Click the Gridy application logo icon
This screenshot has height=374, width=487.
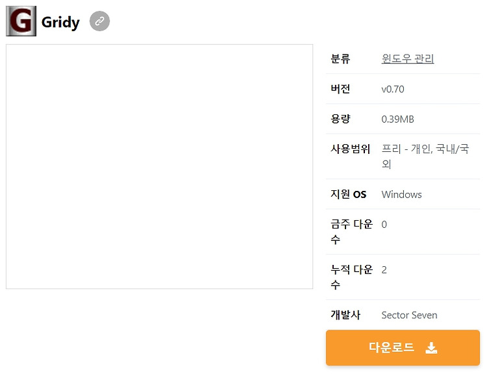click(21, 21)
